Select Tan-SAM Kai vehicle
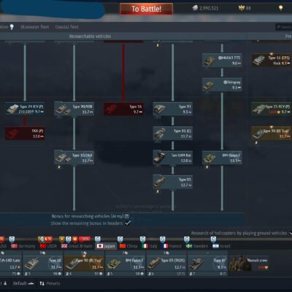 (x=172, y=158)
